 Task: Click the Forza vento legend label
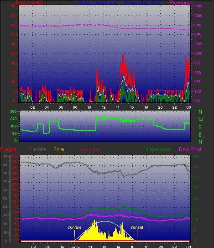(x=29, y=3)
